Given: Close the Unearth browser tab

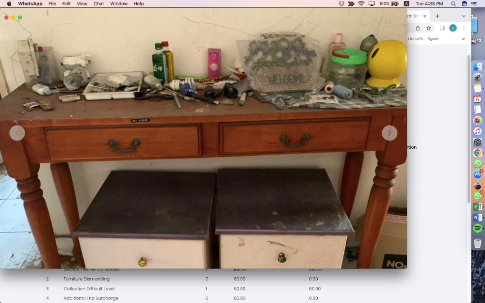Looking at the screenshot, I should coord(425,16).
